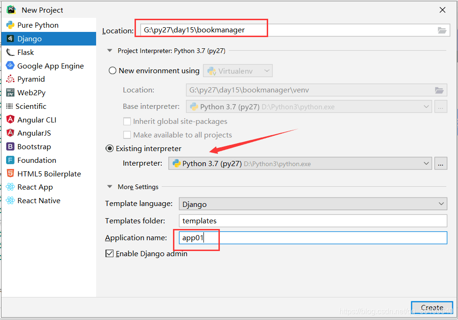Choose Google App Engine project type
Viewport: 458px width, 320px height.
49,66
